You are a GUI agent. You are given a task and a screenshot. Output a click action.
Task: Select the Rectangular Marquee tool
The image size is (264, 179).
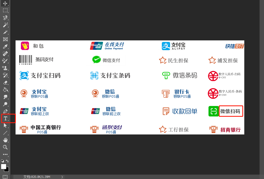5,11
